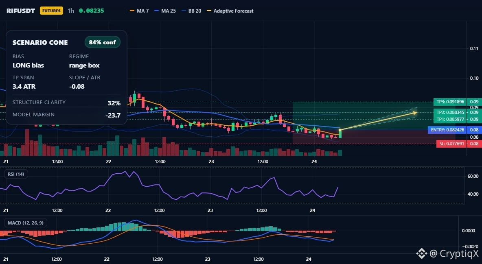Click the 23 date label on main chart axis
Image resolution: width=482 pixels, height=264 pixels.
pos(211,161)
